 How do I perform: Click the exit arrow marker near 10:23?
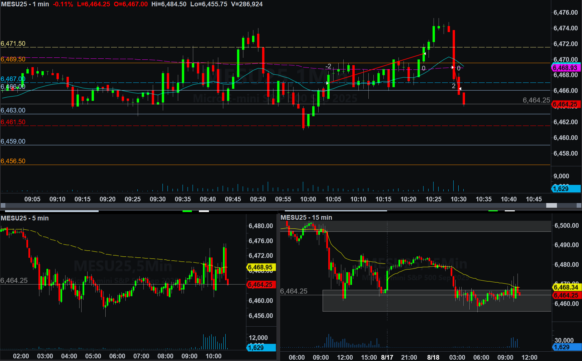pos(424,54)
